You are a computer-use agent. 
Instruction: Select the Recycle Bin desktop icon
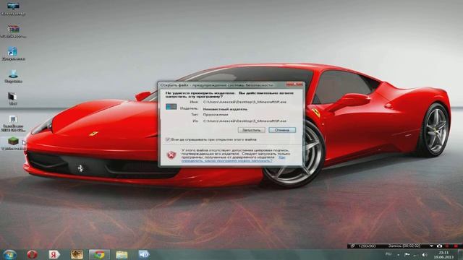[13, 77]
